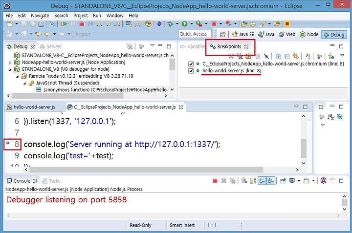This screenshot has width=352, height=233.
Task: Switch to the Variables tab
Action: pos(193,46)
